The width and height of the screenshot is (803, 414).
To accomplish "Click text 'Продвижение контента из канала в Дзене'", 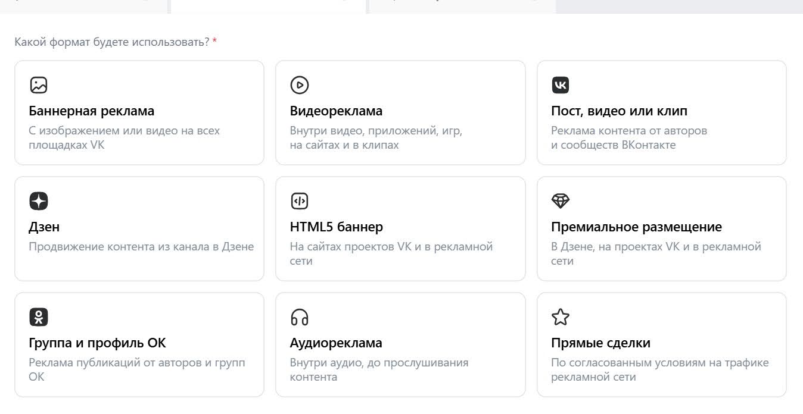I will (x=141, y=246).
